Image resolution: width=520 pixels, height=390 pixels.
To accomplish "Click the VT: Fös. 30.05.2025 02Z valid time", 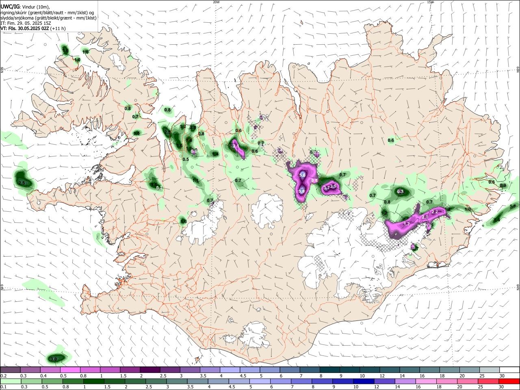I will [25, 28].
